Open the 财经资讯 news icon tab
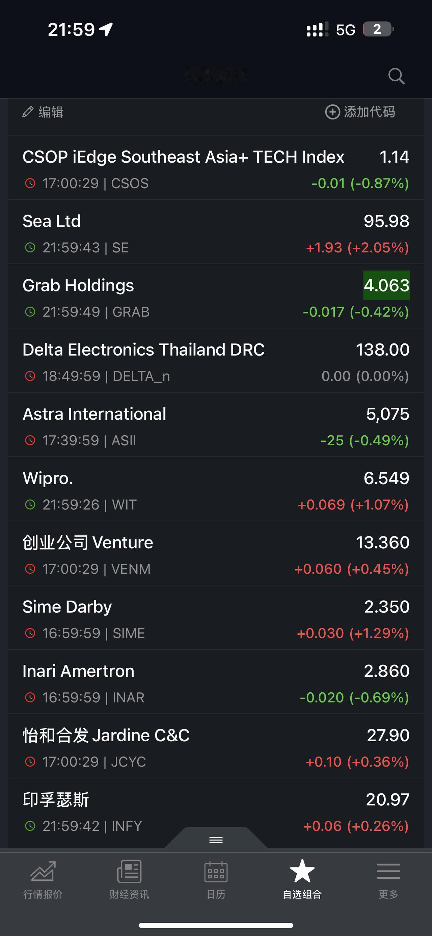 [129, 879]
